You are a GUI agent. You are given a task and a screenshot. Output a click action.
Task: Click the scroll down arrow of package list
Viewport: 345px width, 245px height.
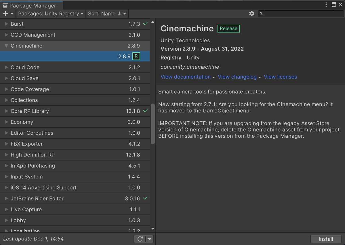click(x=153, y=229)
